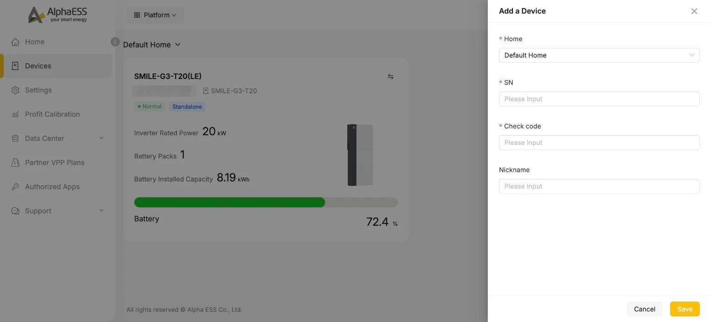This screenshot has height=322, width=711.
Task: Open the Home select field in the form
Action: 599,55
